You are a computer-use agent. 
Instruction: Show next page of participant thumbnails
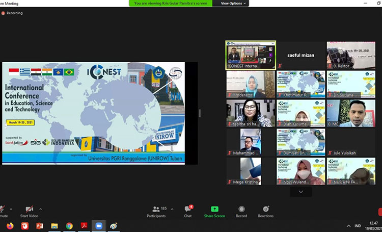pyautogui.click(x=301, y=192)
